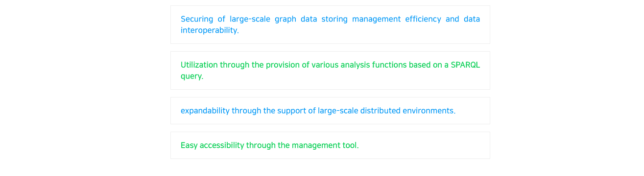This screenshot has height=176, width=644.
Task: Click the 'expandability through the support' box
Action: click(330, 111)
